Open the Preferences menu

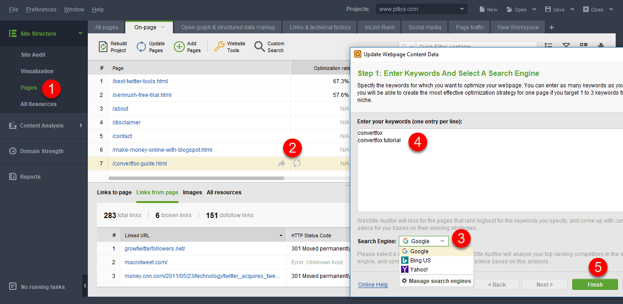tap(41, 9)
